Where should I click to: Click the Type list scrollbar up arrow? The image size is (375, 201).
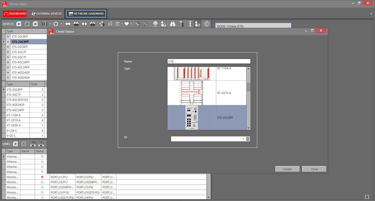(249, 69)
